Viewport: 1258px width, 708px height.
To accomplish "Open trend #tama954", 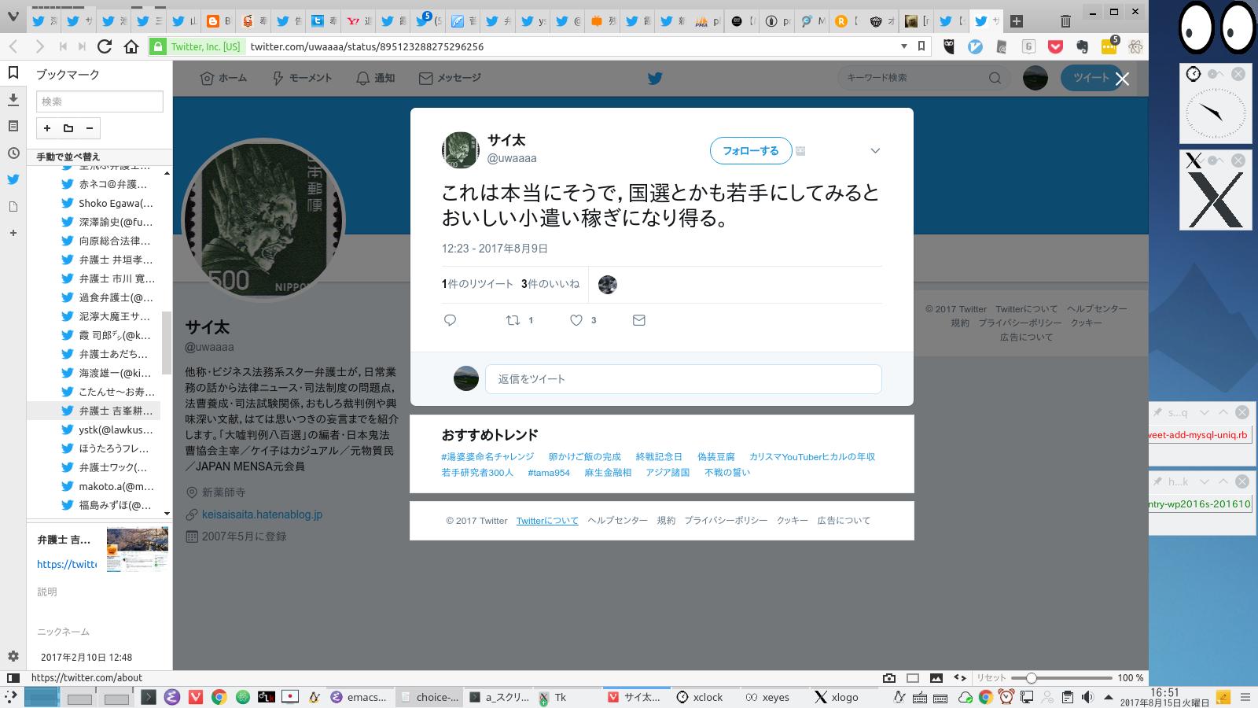I will point(549,473).
